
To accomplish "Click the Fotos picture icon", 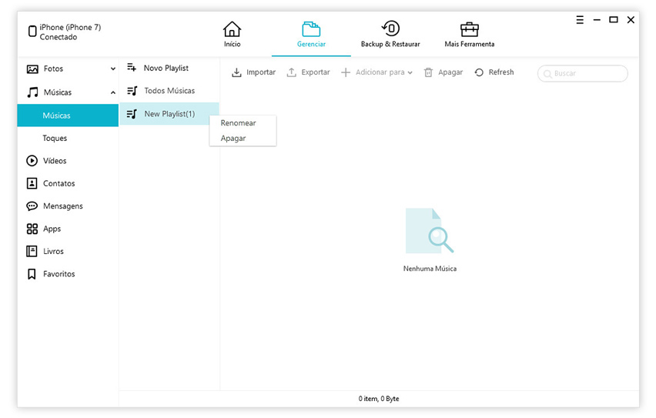I will pyautogui.click(x=32, y=69).
